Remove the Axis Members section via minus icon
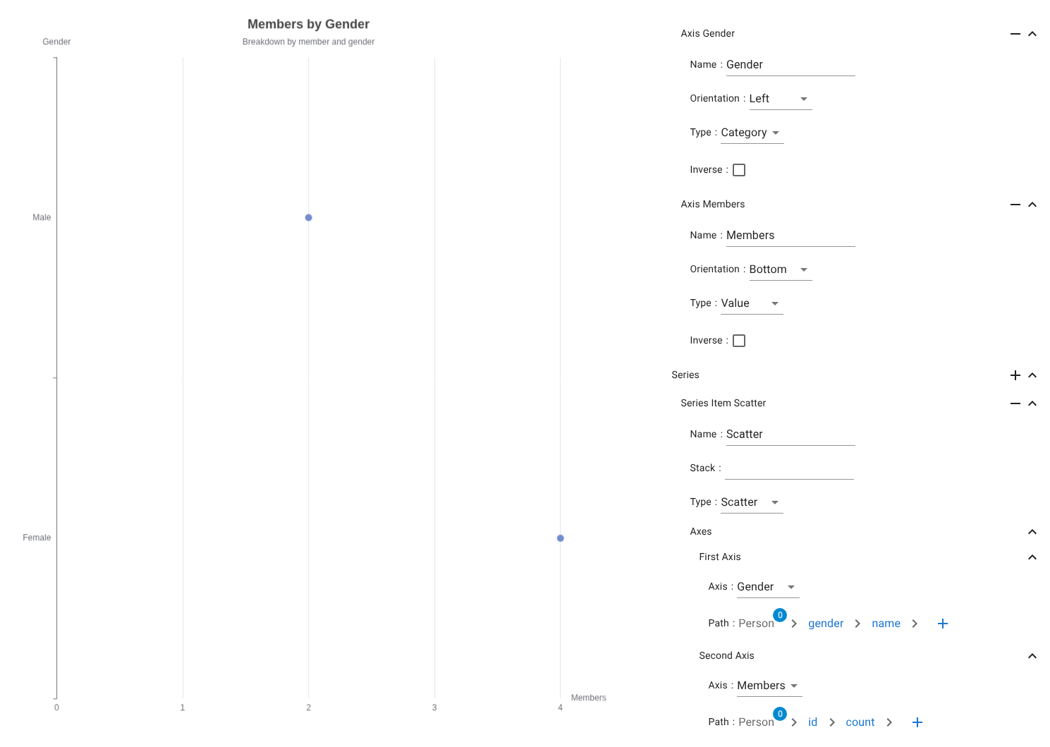Viewport: 1050px width, 747px height. pos(1015,205)
